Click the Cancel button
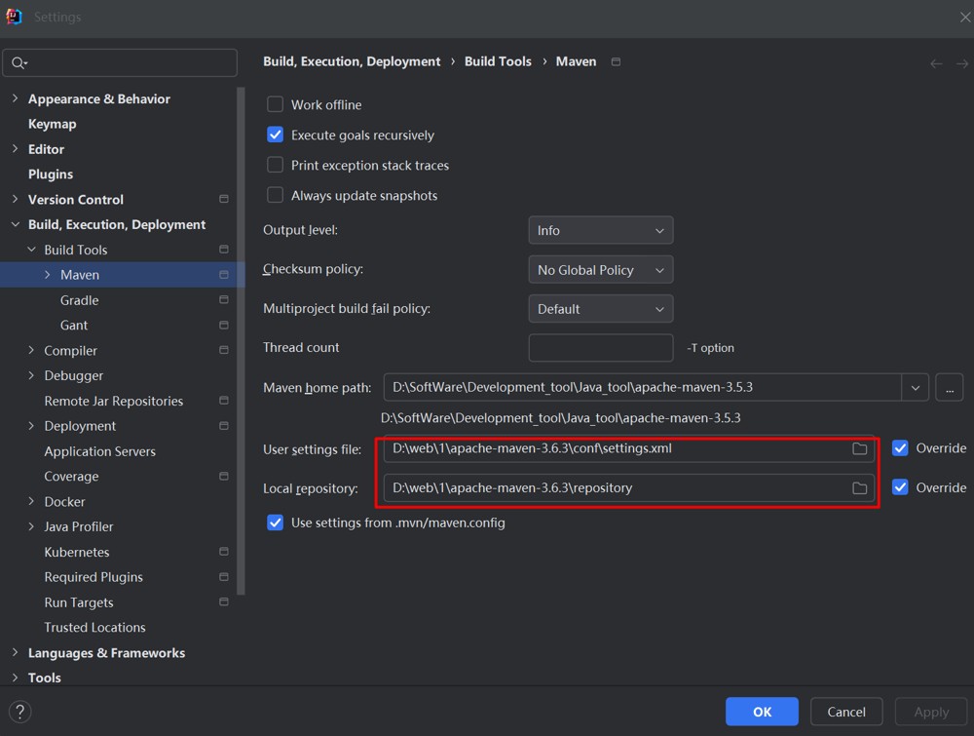This screenshot has width=974, height=736. [846, 712]
